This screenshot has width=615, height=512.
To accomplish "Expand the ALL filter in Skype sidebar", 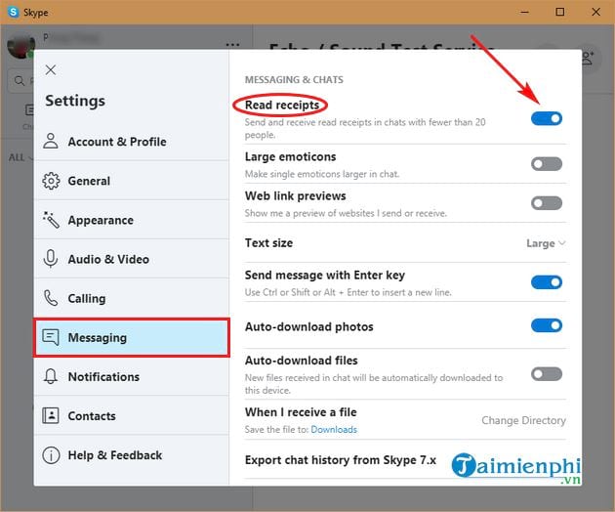I will [20, 158].
